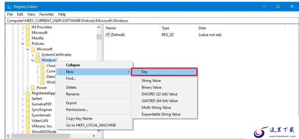
Task: Open the New submenu entry
Action: tap(94, 72)
